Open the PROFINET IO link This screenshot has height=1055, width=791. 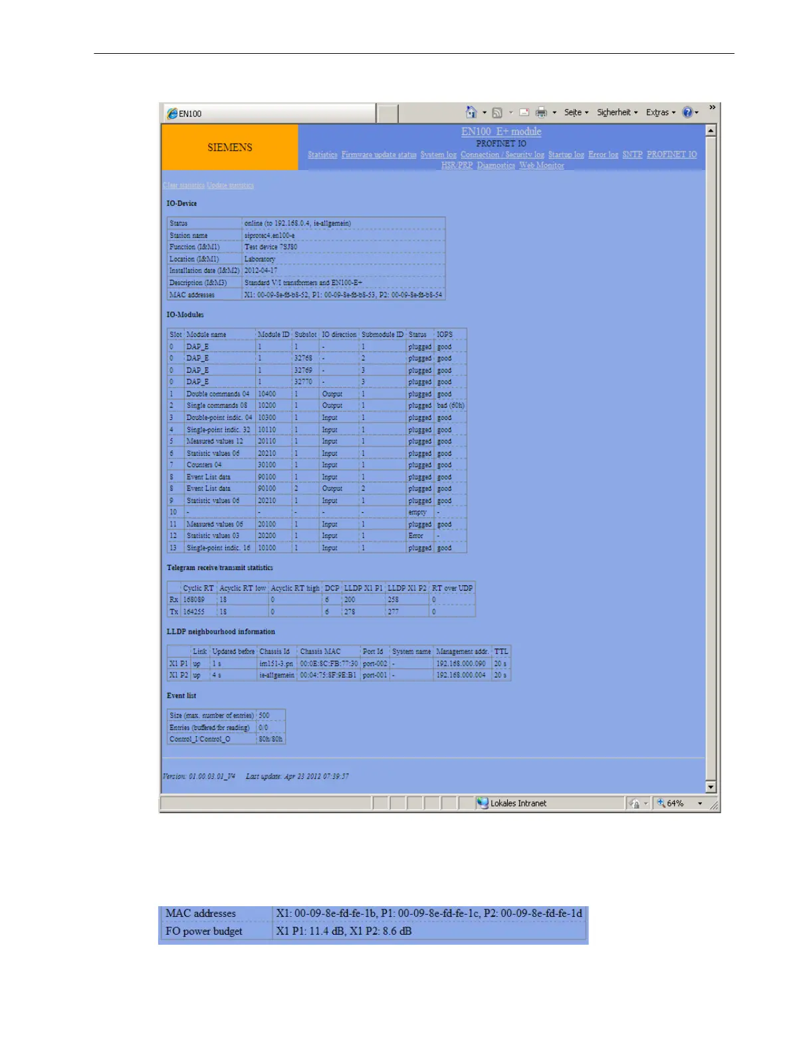tap(672, 155)
